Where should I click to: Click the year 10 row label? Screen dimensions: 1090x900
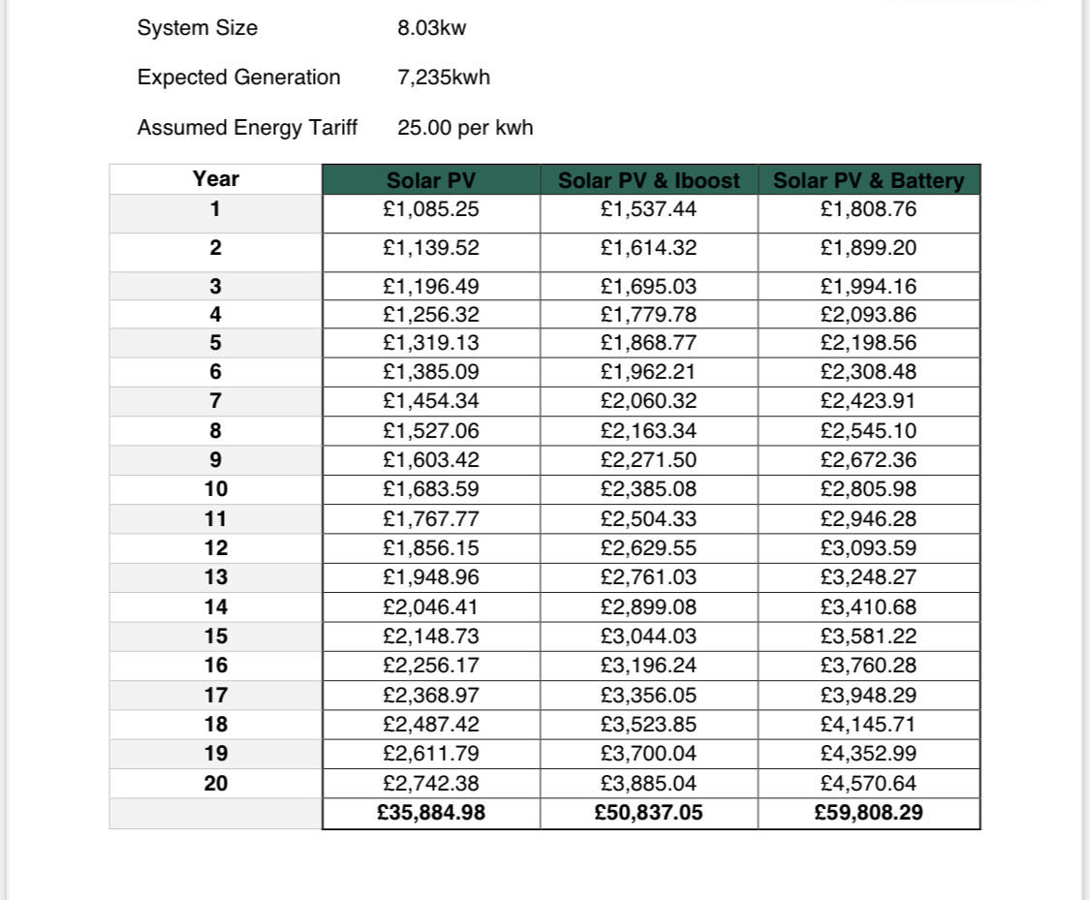215,489
